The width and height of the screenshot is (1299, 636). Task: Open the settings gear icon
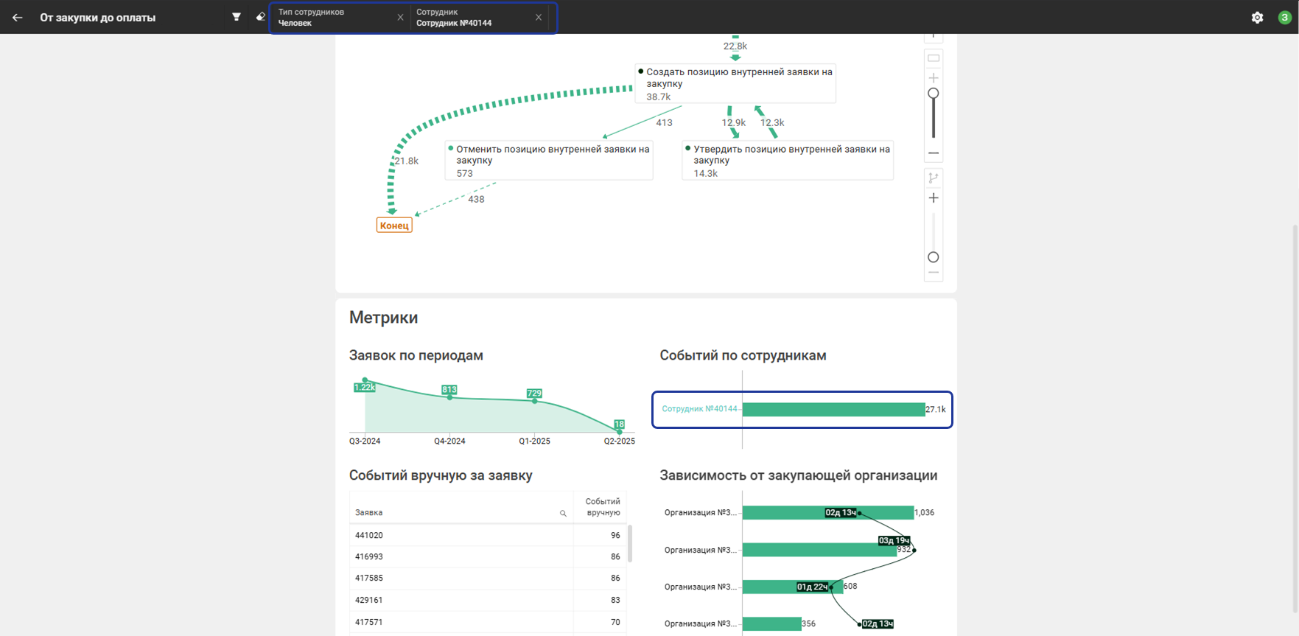click(1257, 18)
